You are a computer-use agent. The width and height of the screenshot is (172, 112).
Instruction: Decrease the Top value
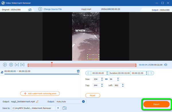[102, 86]
